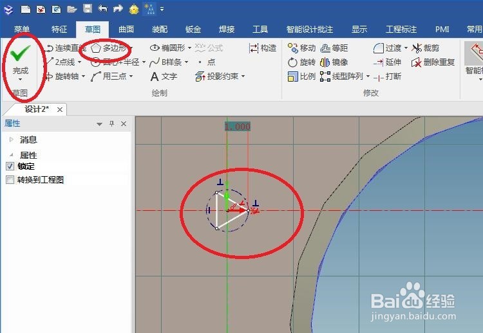Activate the 2点线 two-point line tool

click(61, 62)
